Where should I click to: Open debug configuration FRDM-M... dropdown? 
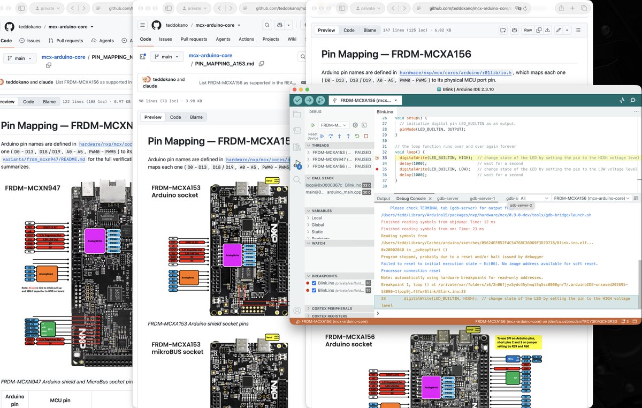pos(334,125)
